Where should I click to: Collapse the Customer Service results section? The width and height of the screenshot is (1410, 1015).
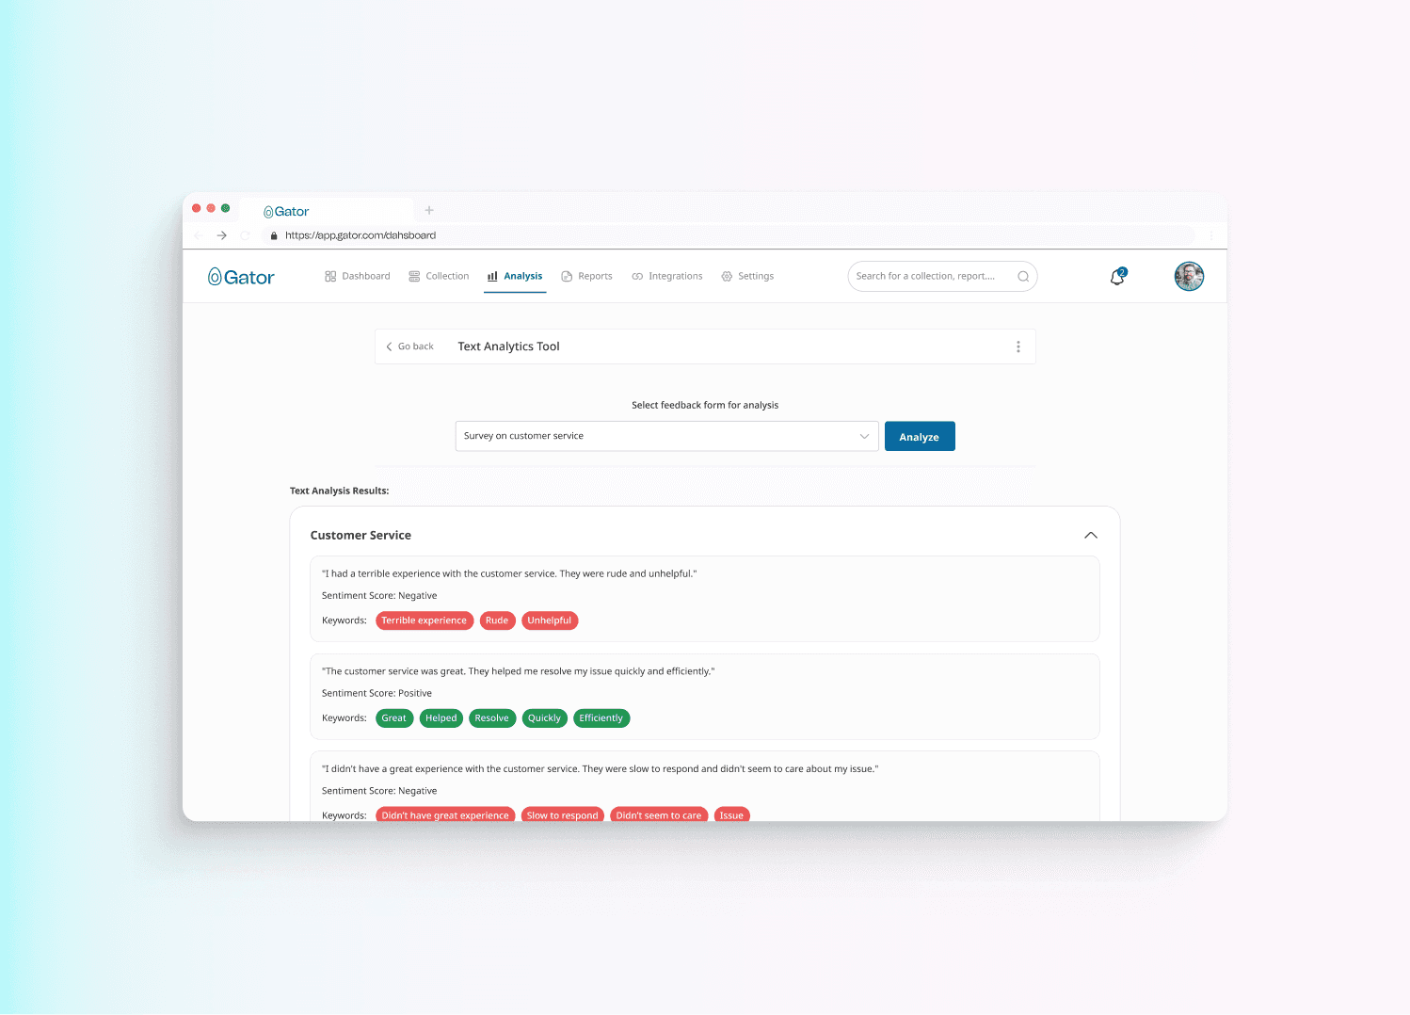1091,535
